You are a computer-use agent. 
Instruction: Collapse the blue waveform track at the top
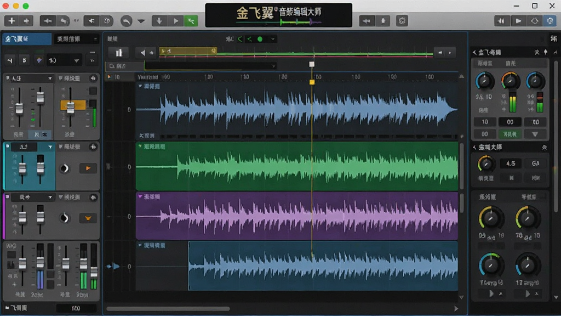(x=140, y=86)
